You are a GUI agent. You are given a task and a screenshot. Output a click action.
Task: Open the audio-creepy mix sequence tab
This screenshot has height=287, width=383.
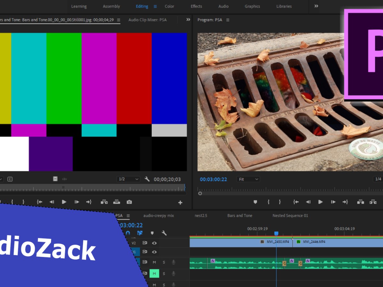pos(159,216)
